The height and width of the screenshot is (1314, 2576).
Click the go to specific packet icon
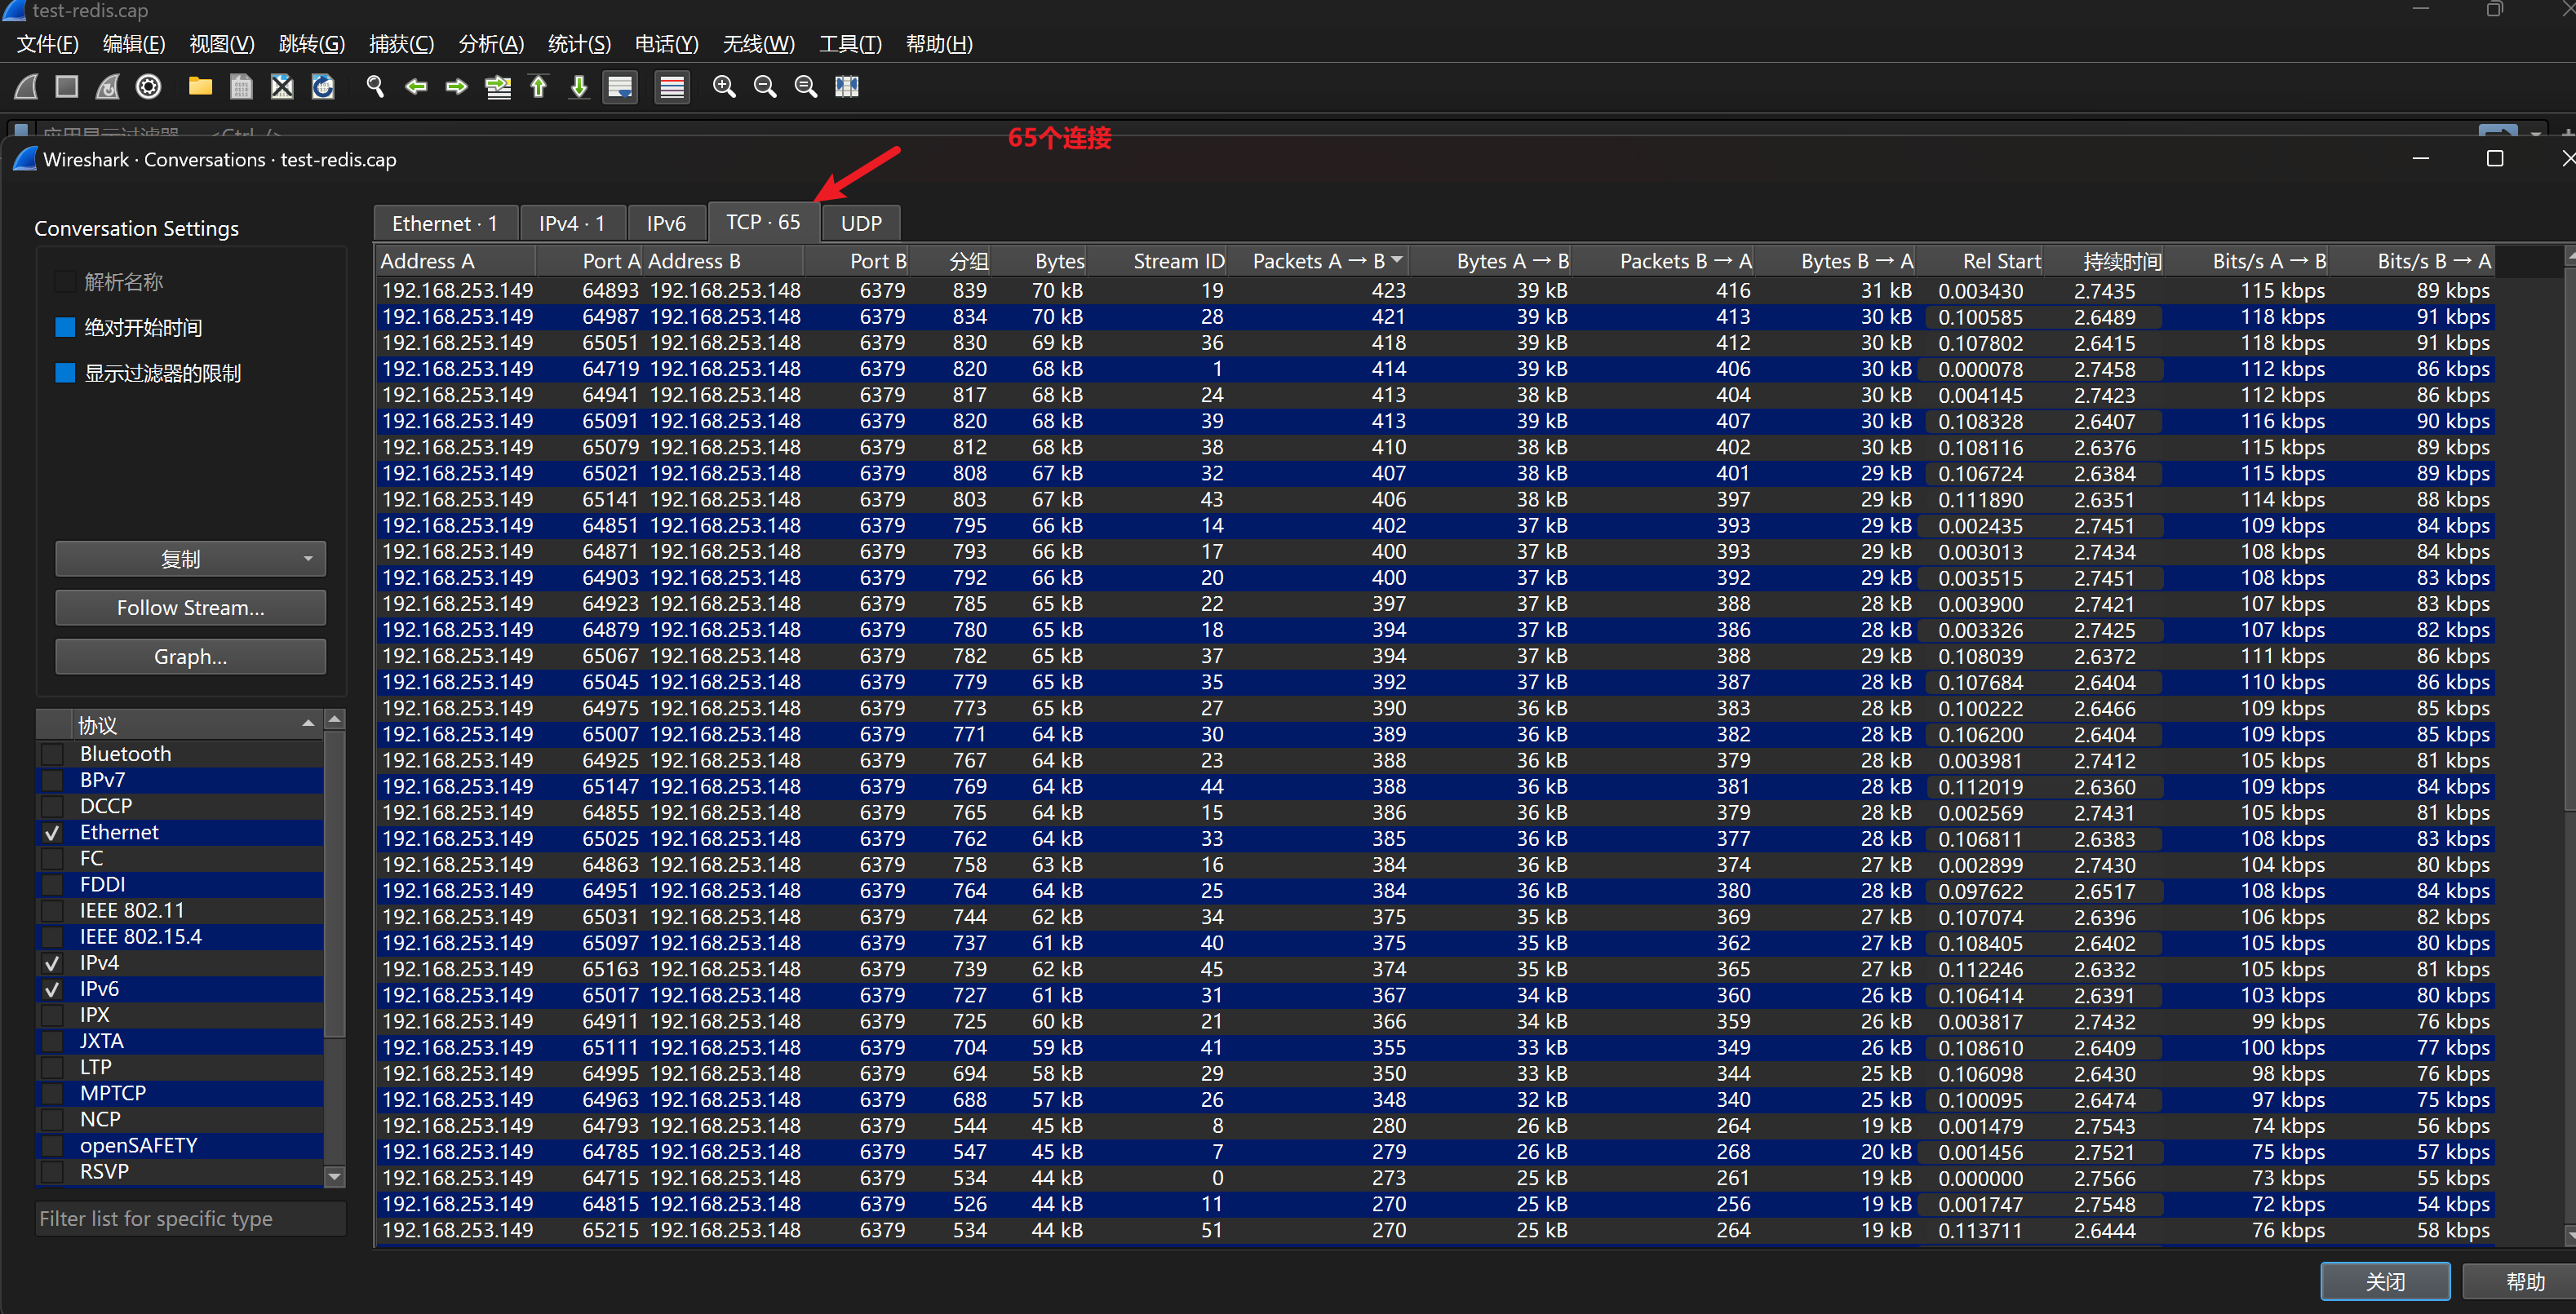(497, 87)
